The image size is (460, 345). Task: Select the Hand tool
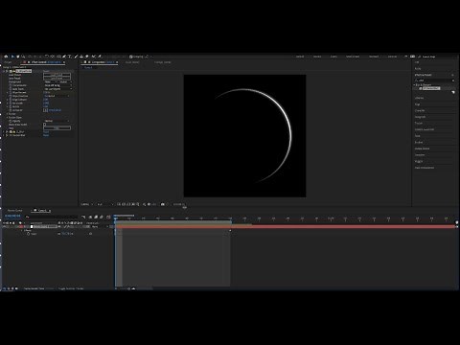(18, 57)
